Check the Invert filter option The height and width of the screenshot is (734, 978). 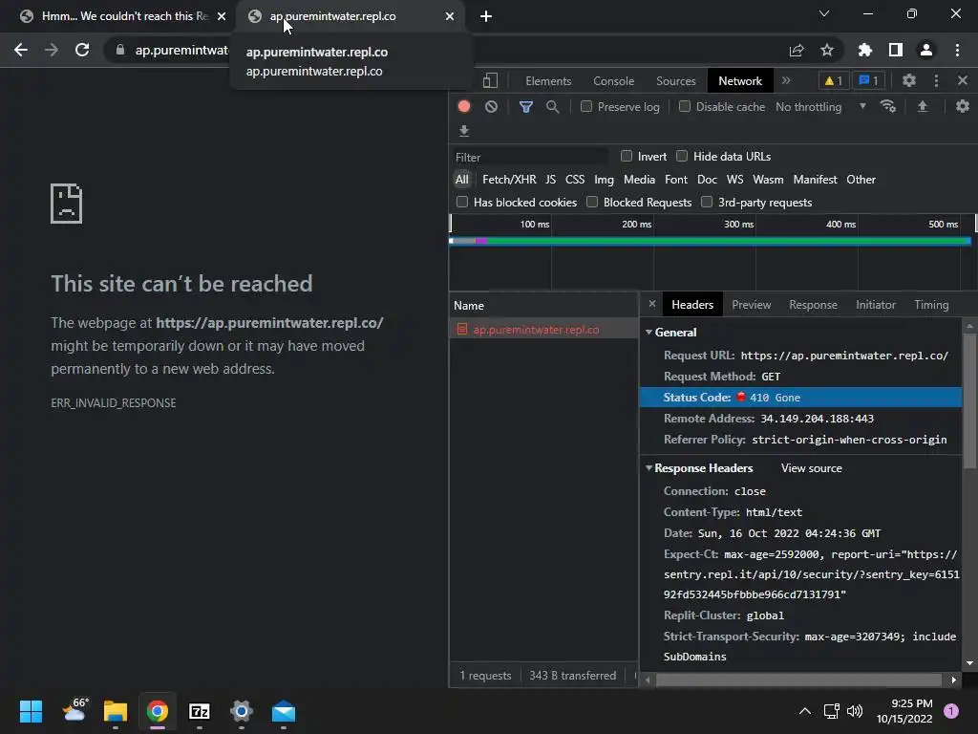click(627, 156)
